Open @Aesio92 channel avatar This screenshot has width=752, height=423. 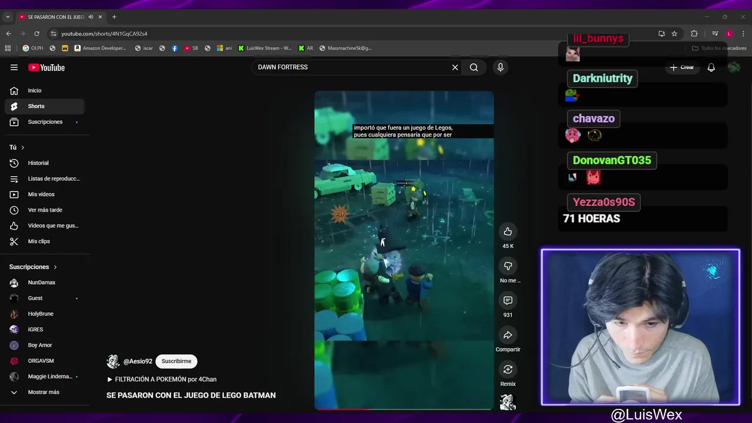pyautogui.click(x=113, y=361)
